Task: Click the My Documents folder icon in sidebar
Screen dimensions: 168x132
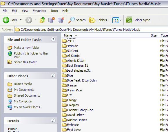Action: (10, 90)
